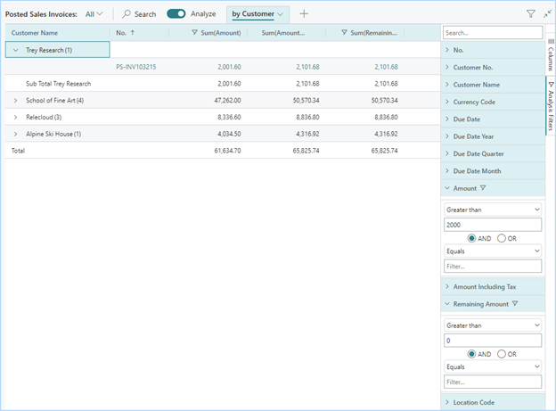Expand the Alpine Ski House group
The height and width of the screenshot is (411, 556).
[16, 134]
